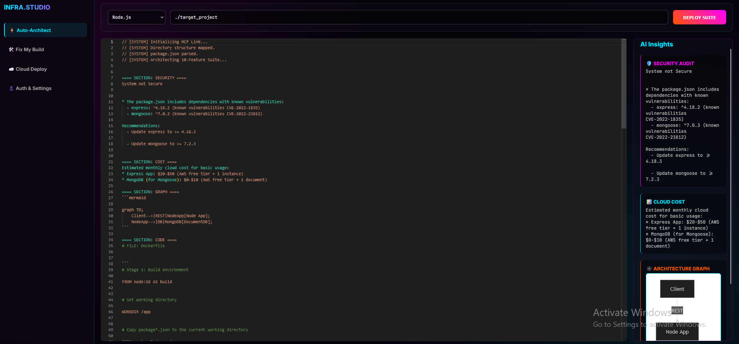Click the AI Insights heading

point(657,44)
